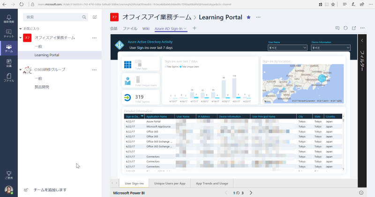
Task: Open more options next to channel title
Action: pyautogui.click(x=258, y=17)
